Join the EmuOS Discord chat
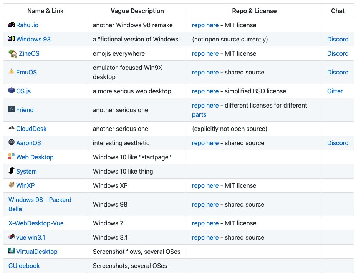The image size is (356, 278). point(338,73)
